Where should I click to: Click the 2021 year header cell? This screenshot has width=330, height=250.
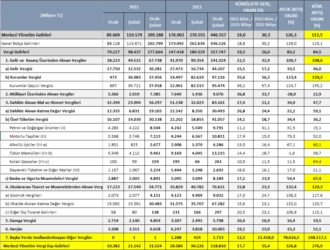click(134, 7)
